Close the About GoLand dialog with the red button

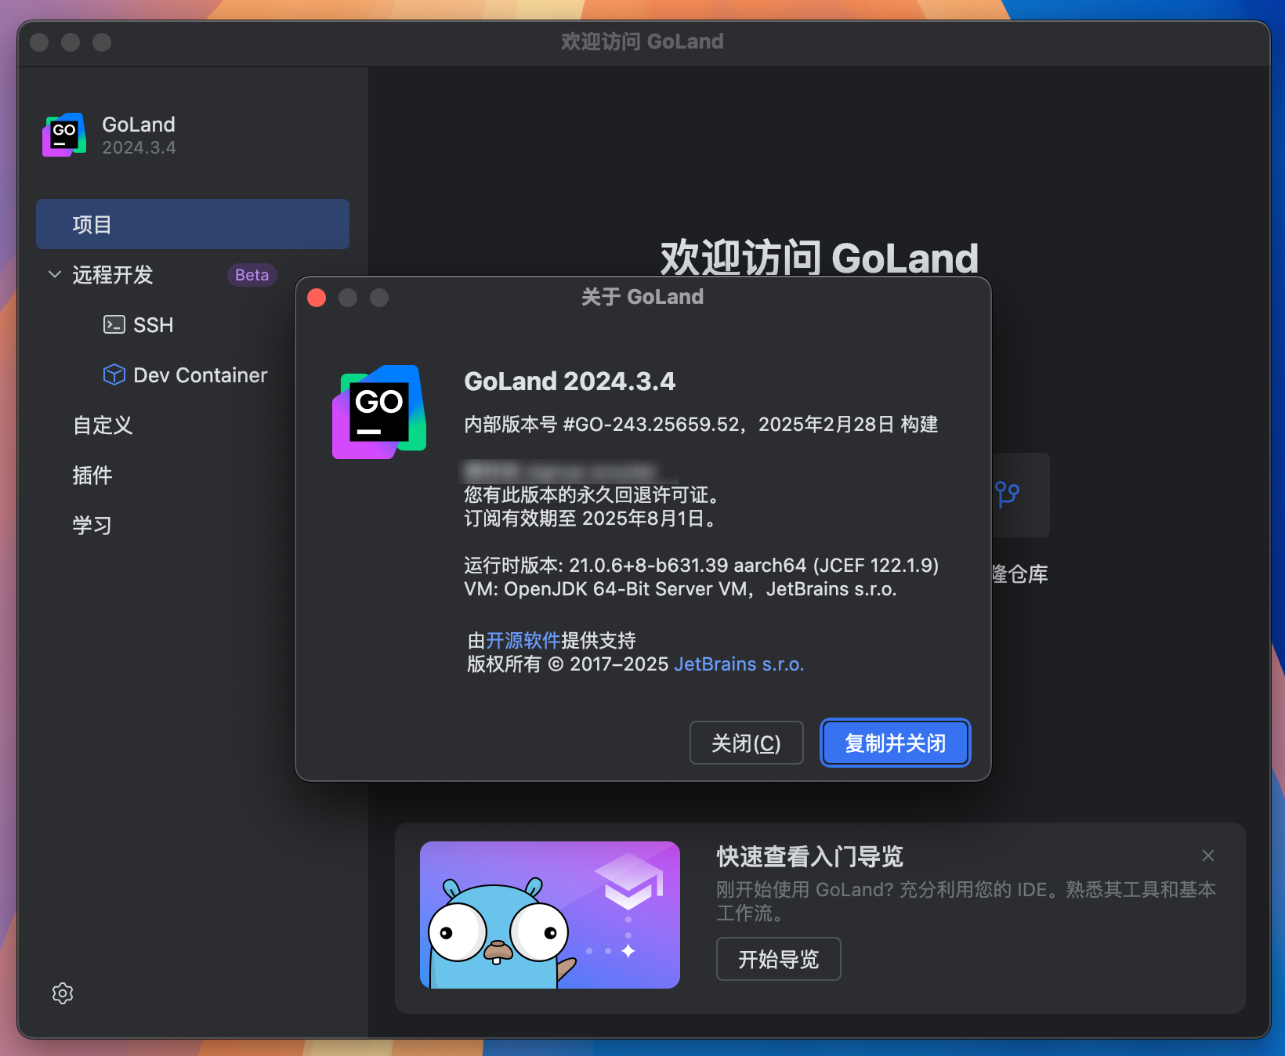pos(317,298)
